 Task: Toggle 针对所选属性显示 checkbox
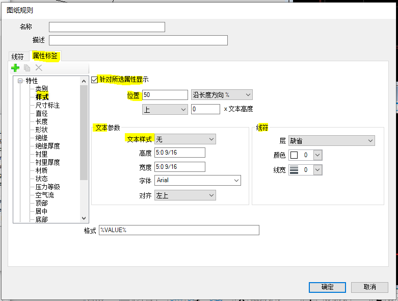(94, 80)
